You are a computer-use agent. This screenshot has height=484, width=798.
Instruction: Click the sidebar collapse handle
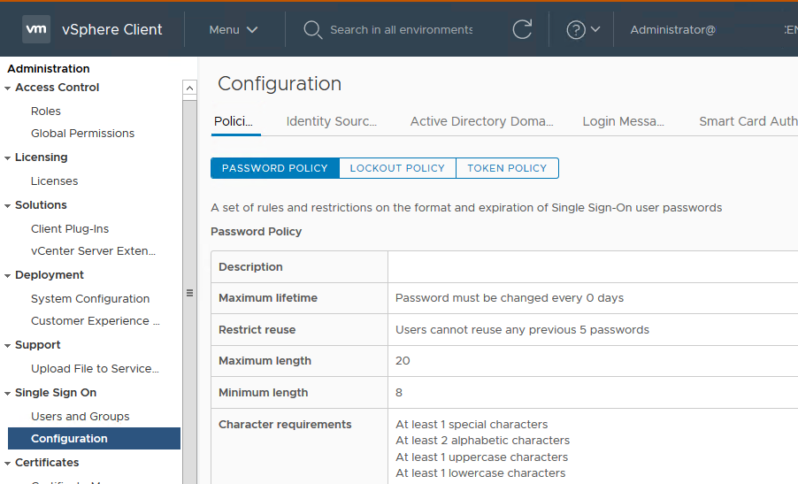click(x=189, y=293)
